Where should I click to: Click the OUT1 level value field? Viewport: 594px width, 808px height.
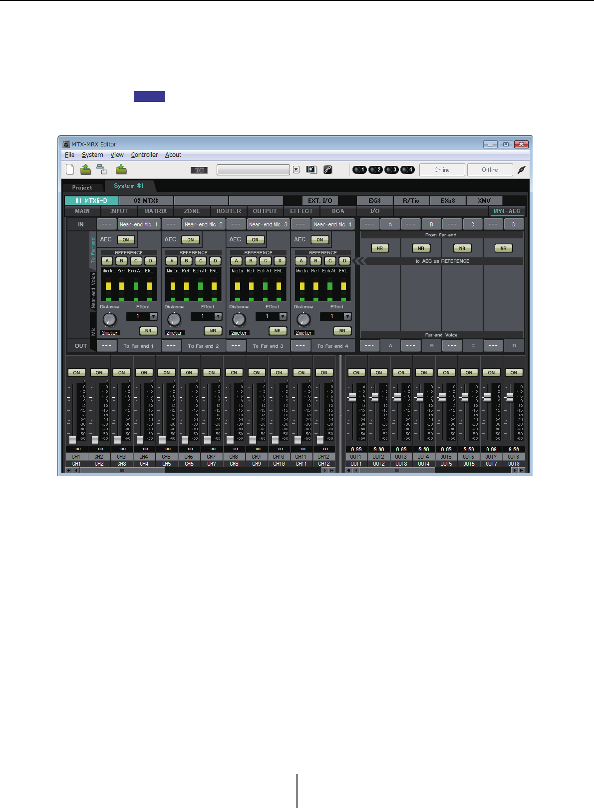356,449
